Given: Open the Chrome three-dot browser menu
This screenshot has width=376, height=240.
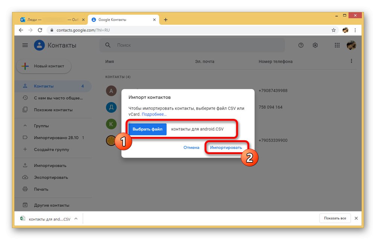Looking at the screenshot, I should [x=355, y=30].
